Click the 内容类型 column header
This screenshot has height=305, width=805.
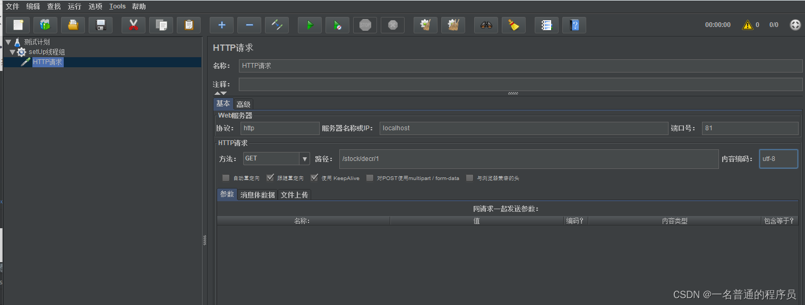pos(674,221)
